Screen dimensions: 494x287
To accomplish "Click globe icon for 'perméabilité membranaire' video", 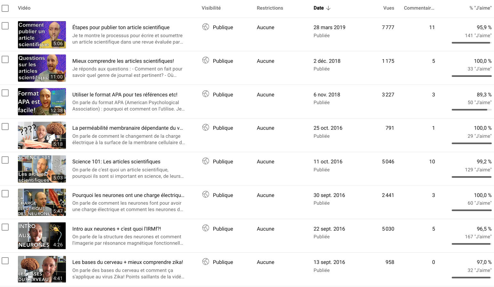I will pos(206,127).
